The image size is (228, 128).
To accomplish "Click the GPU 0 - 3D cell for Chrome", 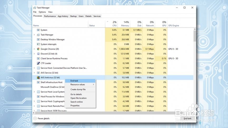I will tap(173, 49).
